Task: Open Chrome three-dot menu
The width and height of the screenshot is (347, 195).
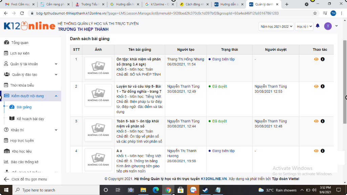Action: click(x=342, y=13)
